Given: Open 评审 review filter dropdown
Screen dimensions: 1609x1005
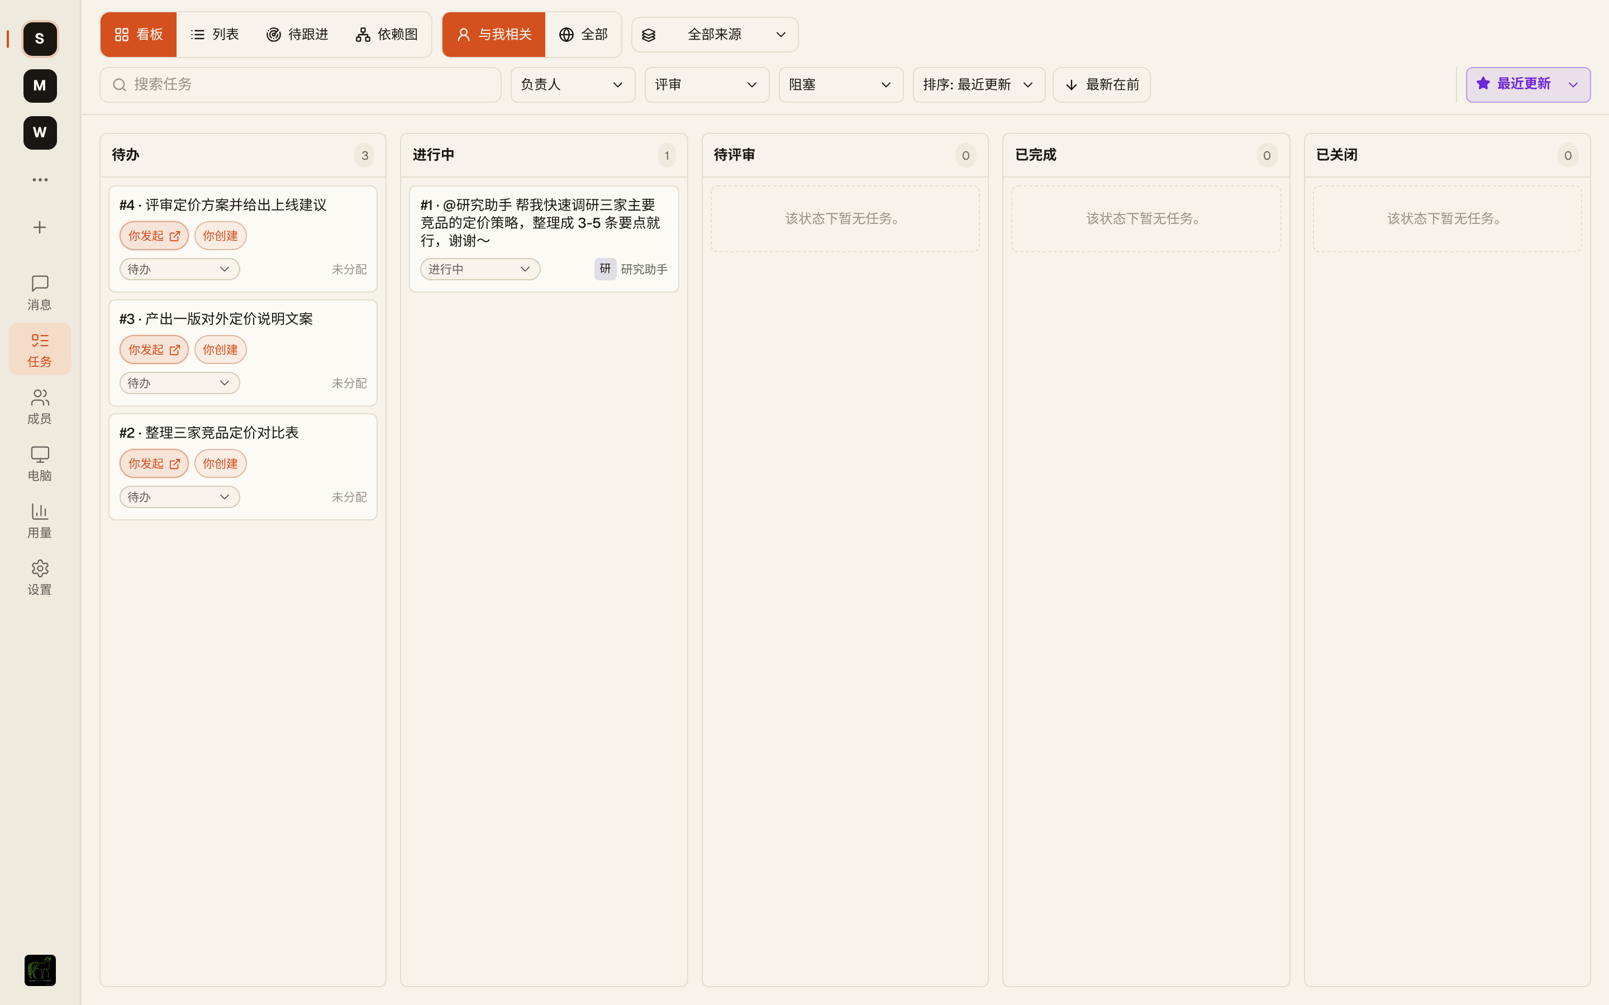Looking at the screenshot, I should (x=707, y=84).
